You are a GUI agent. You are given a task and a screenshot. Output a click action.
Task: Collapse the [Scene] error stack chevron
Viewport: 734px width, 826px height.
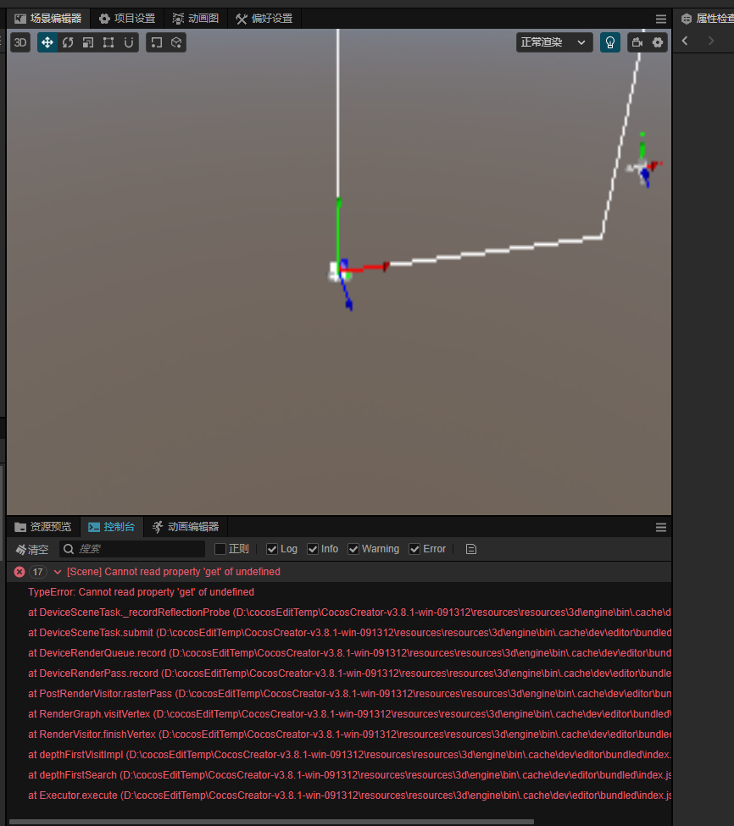coord(58,572)
